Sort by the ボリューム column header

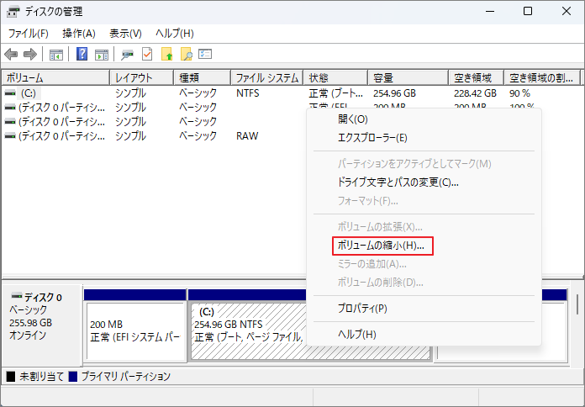(x=56, y=77)
